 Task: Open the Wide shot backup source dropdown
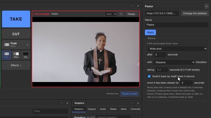point(177,49)
